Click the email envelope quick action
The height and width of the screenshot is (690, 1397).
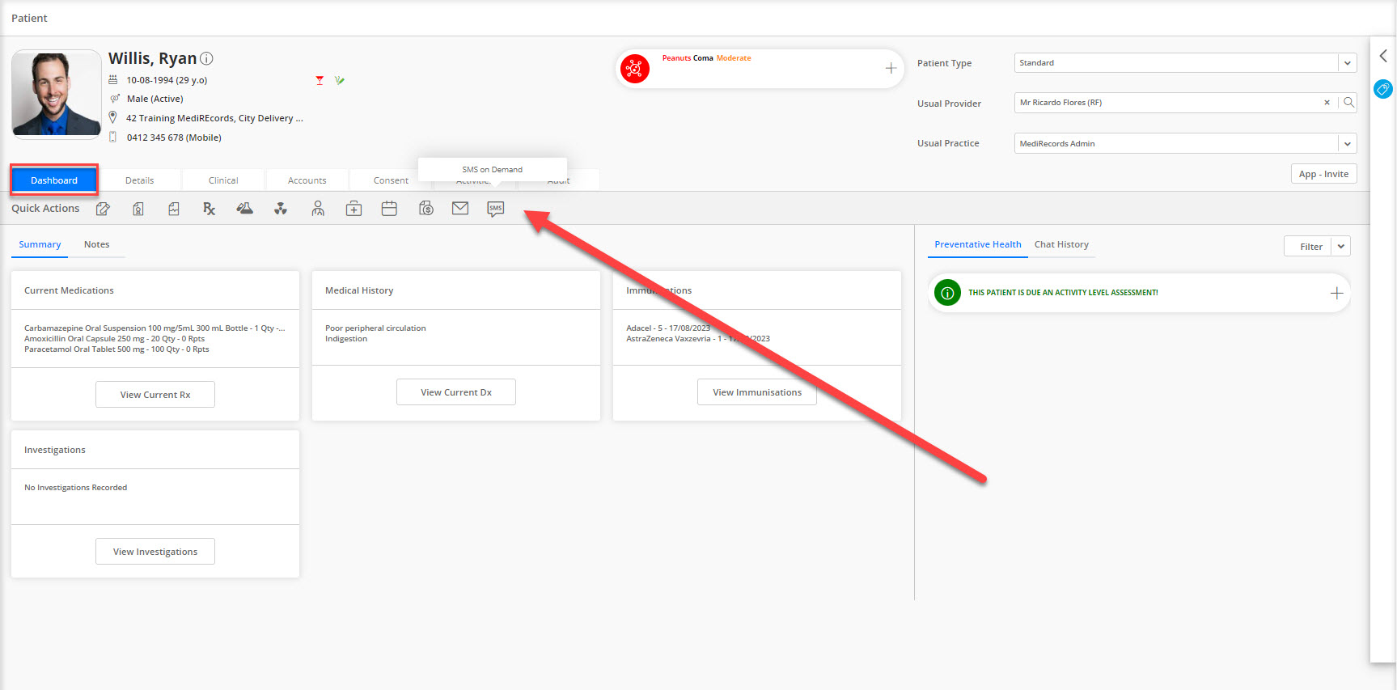pyautogui.click(x=460, y=209)
